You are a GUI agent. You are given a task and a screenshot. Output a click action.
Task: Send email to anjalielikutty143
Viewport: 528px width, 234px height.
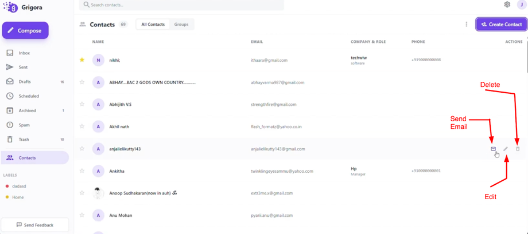coord(493,149)
